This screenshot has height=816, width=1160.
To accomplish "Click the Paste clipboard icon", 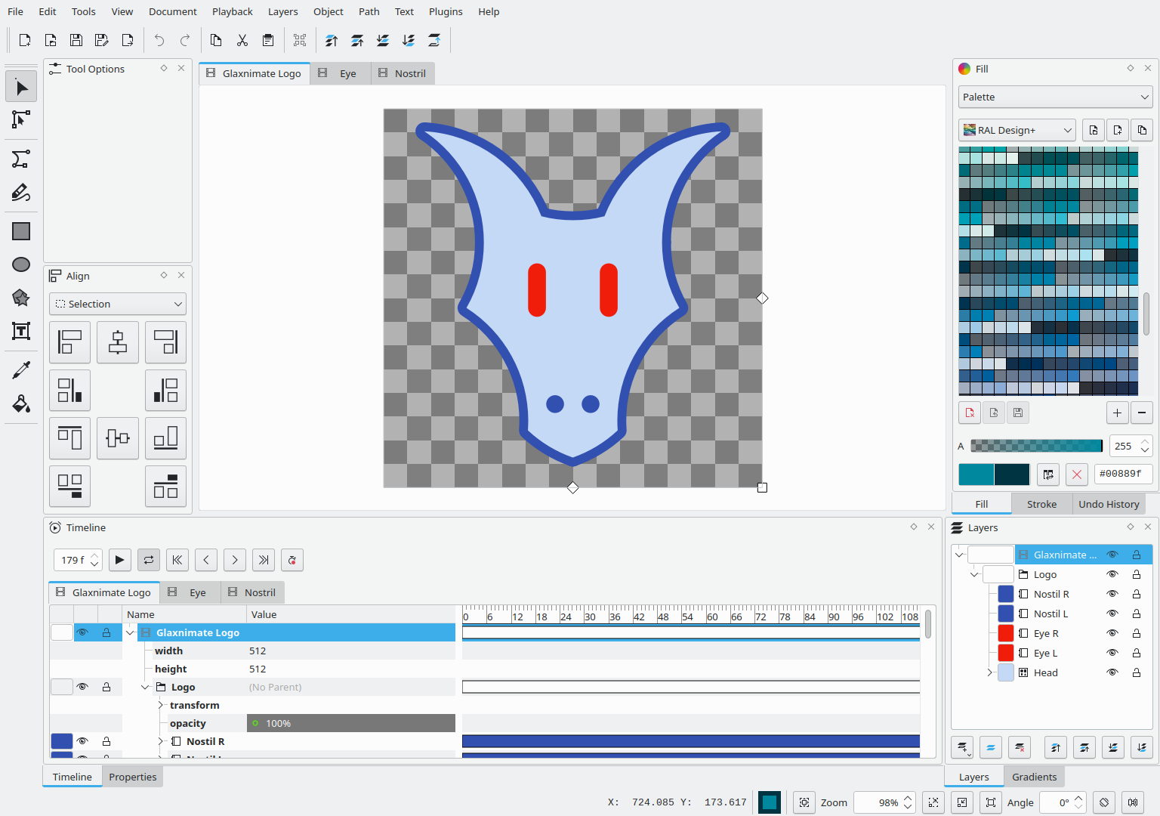I will tap(268, 40).
